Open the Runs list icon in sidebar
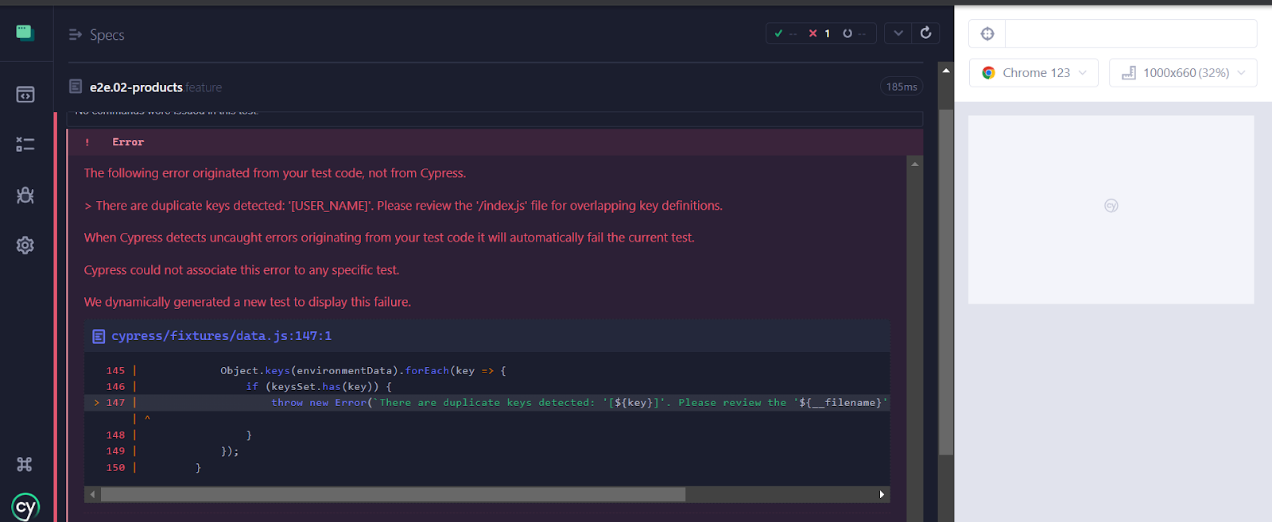 pyautogui.click(x=25, y=144)
